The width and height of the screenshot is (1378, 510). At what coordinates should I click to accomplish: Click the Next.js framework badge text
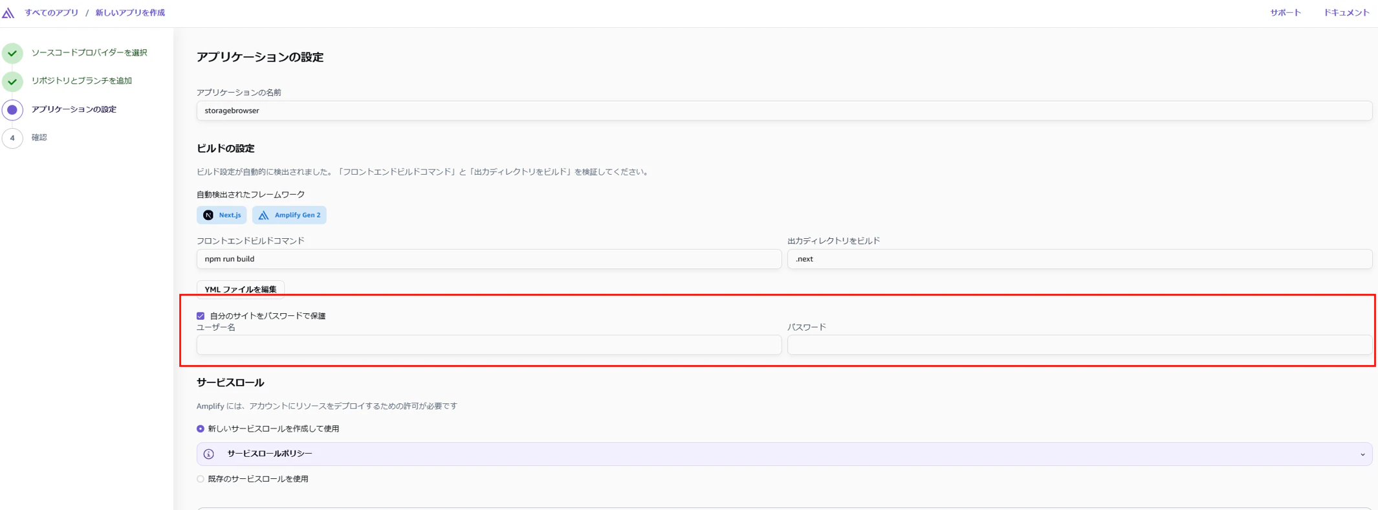(x=230, y=215)
